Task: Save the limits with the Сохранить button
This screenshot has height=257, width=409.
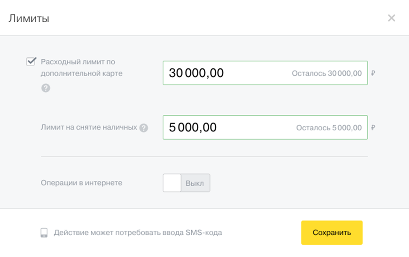Action: [x=332, y=233]
